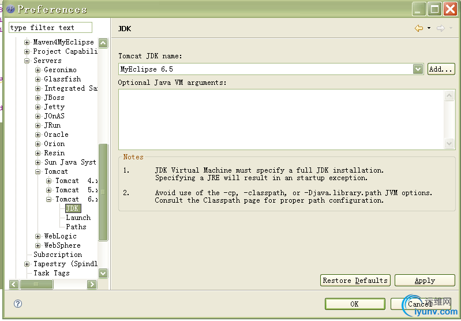Click the tree scroll down arrow
This screenshot has width=461, height=321.
[x=103, y=273]
